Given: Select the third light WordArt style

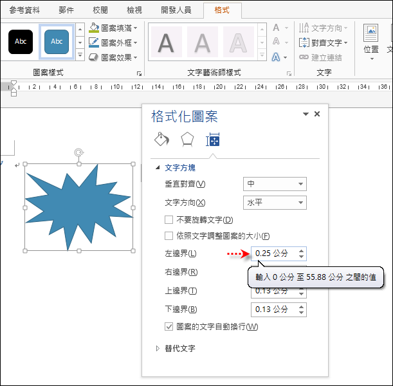Looking at the screenshot, I should click(x=239, y=42).
